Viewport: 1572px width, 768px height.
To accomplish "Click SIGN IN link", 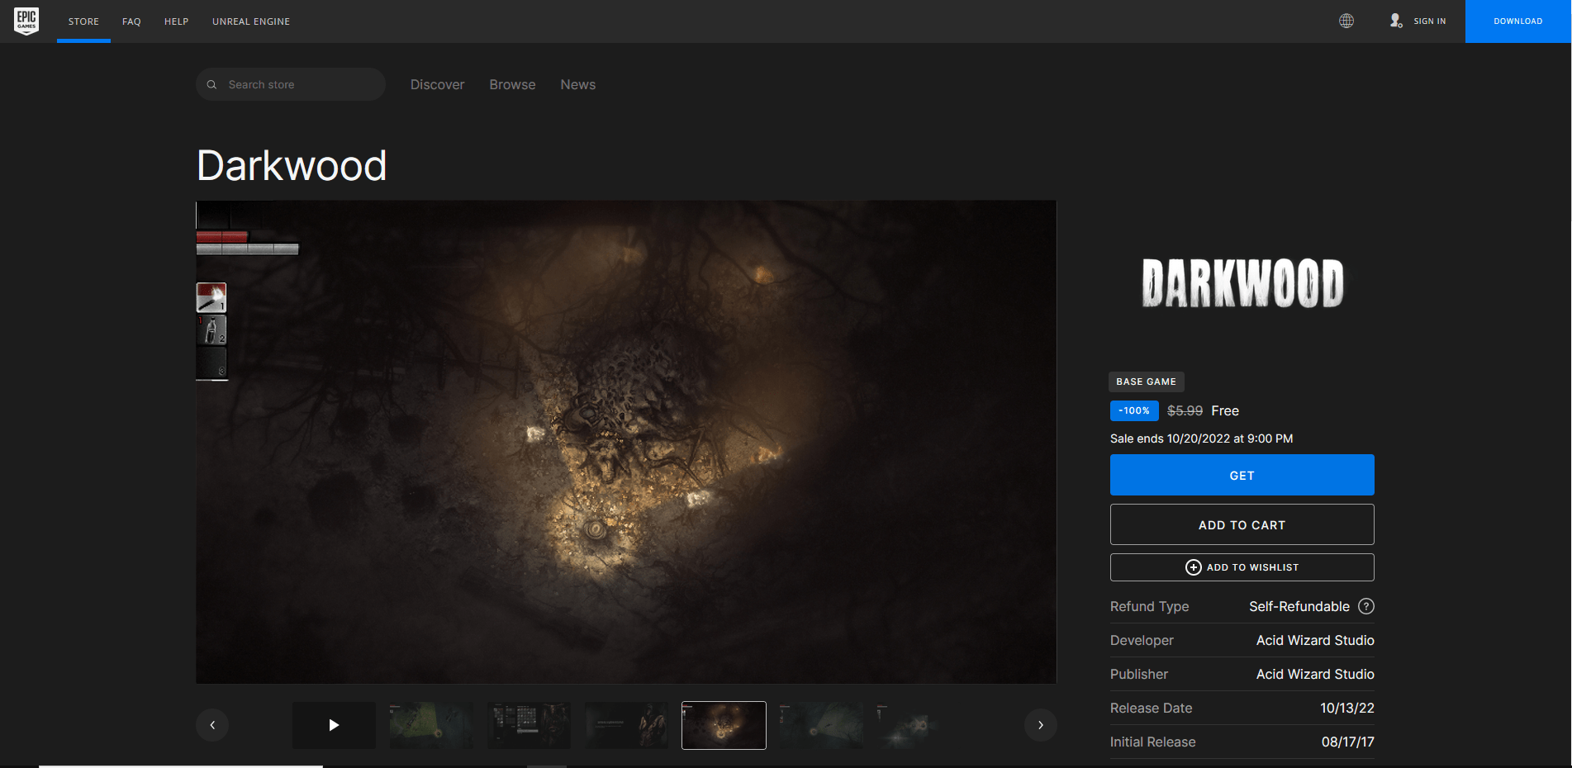I will [1429, 21].
